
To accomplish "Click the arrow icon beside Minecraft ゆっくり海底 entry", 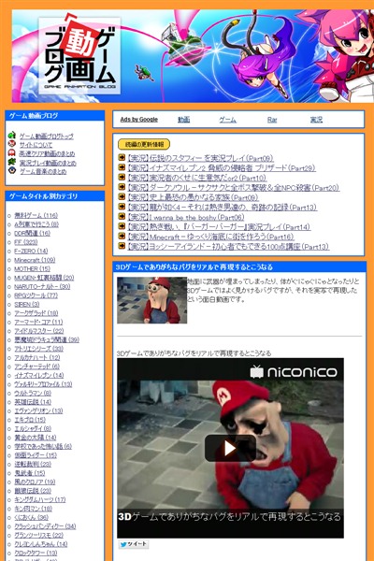I will [122, 237].
